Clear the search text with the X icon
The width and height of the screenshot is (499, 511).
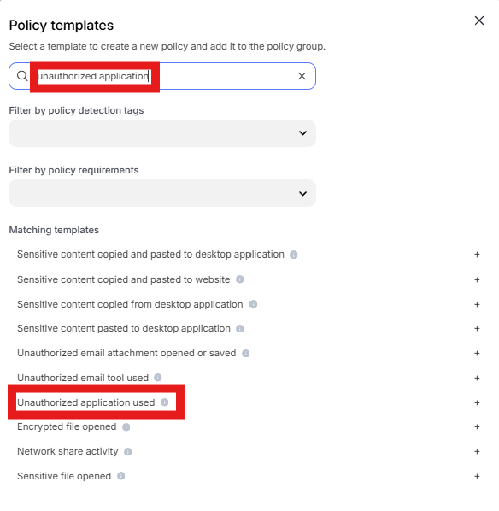(302, 76)
